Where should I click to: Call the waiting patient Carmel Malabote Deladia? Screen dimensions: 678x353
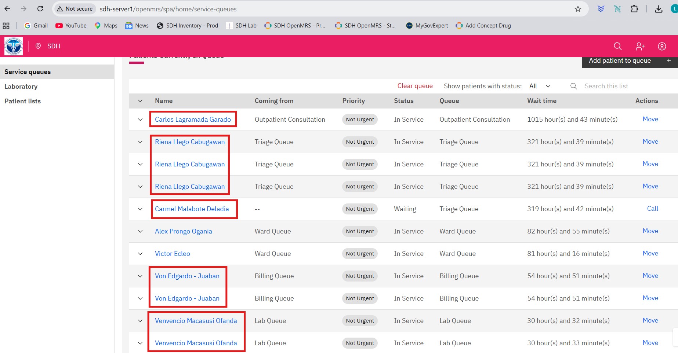pyautogui.click(x=652, y=209)
